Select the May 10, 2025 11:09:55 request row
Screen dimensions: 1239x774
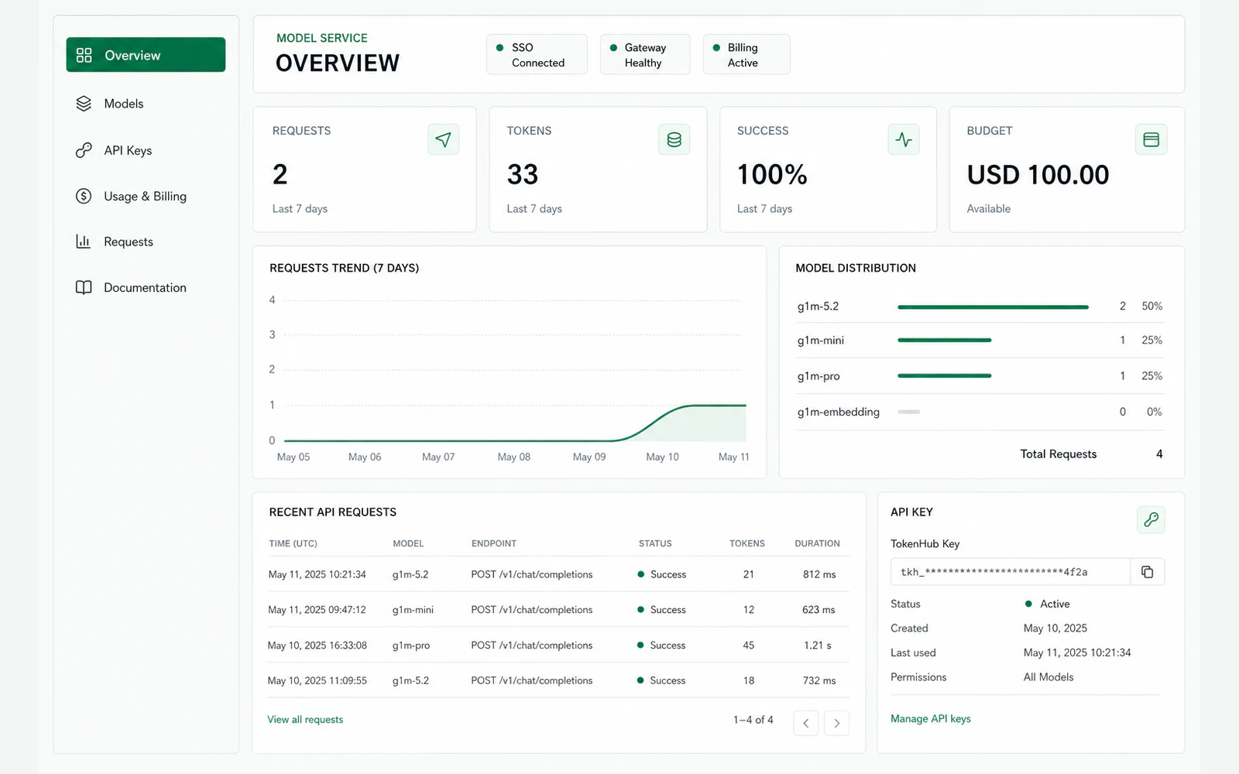point(558,680)
